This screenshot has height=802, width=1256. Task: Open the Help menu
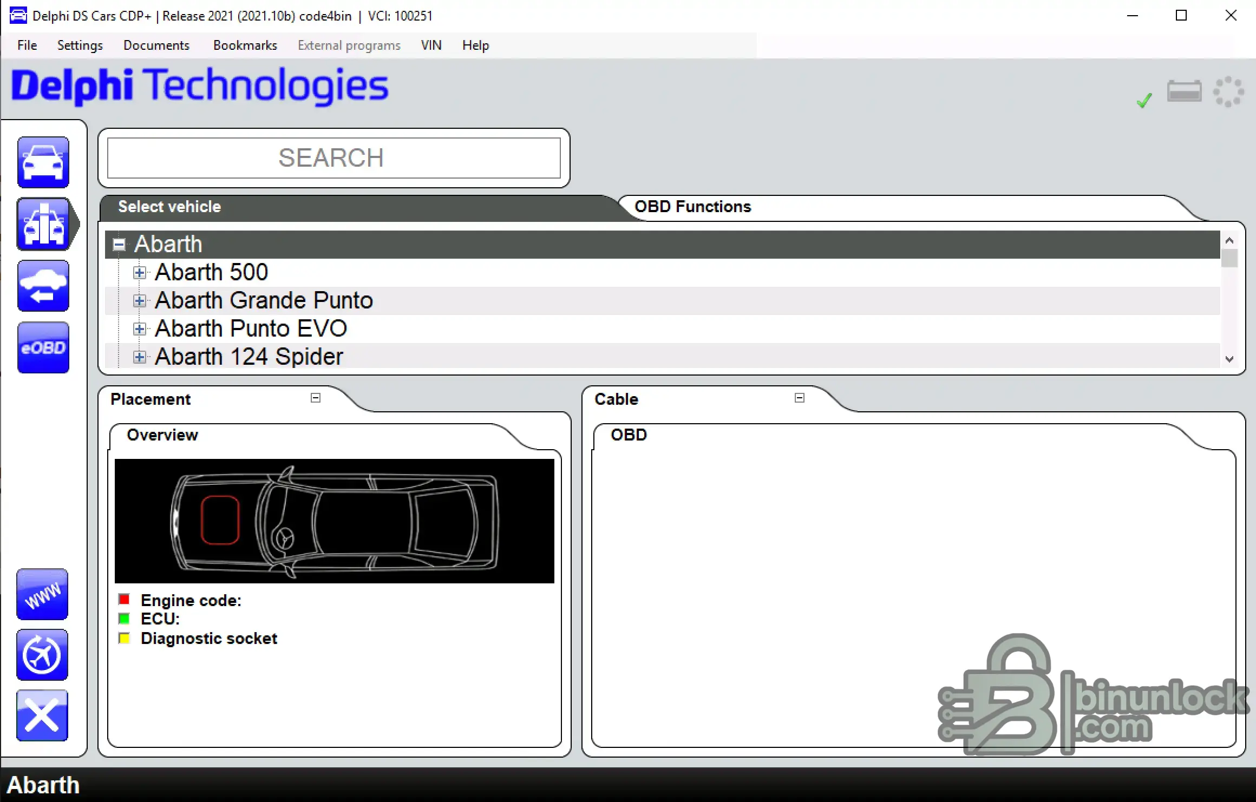(x=476, y=45)
